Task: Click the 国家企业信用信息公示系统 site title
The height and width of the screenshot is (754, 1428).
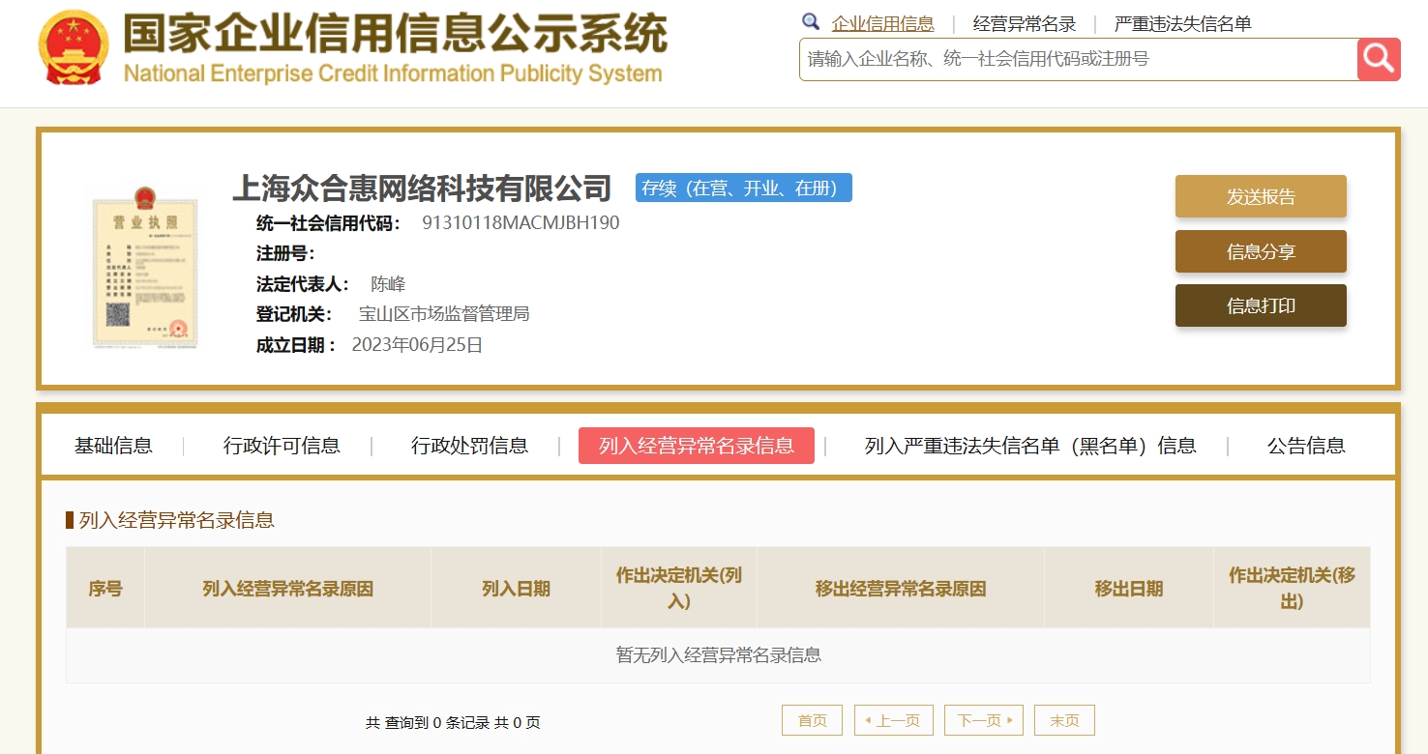Action: 395,34
